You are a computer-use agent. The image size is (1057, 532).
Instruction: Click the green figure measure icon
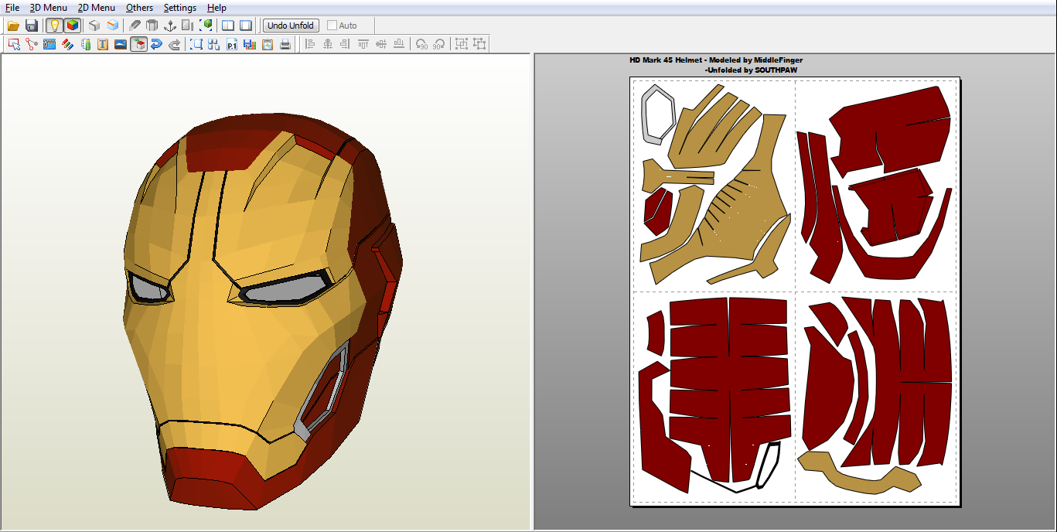click(85, 44)
